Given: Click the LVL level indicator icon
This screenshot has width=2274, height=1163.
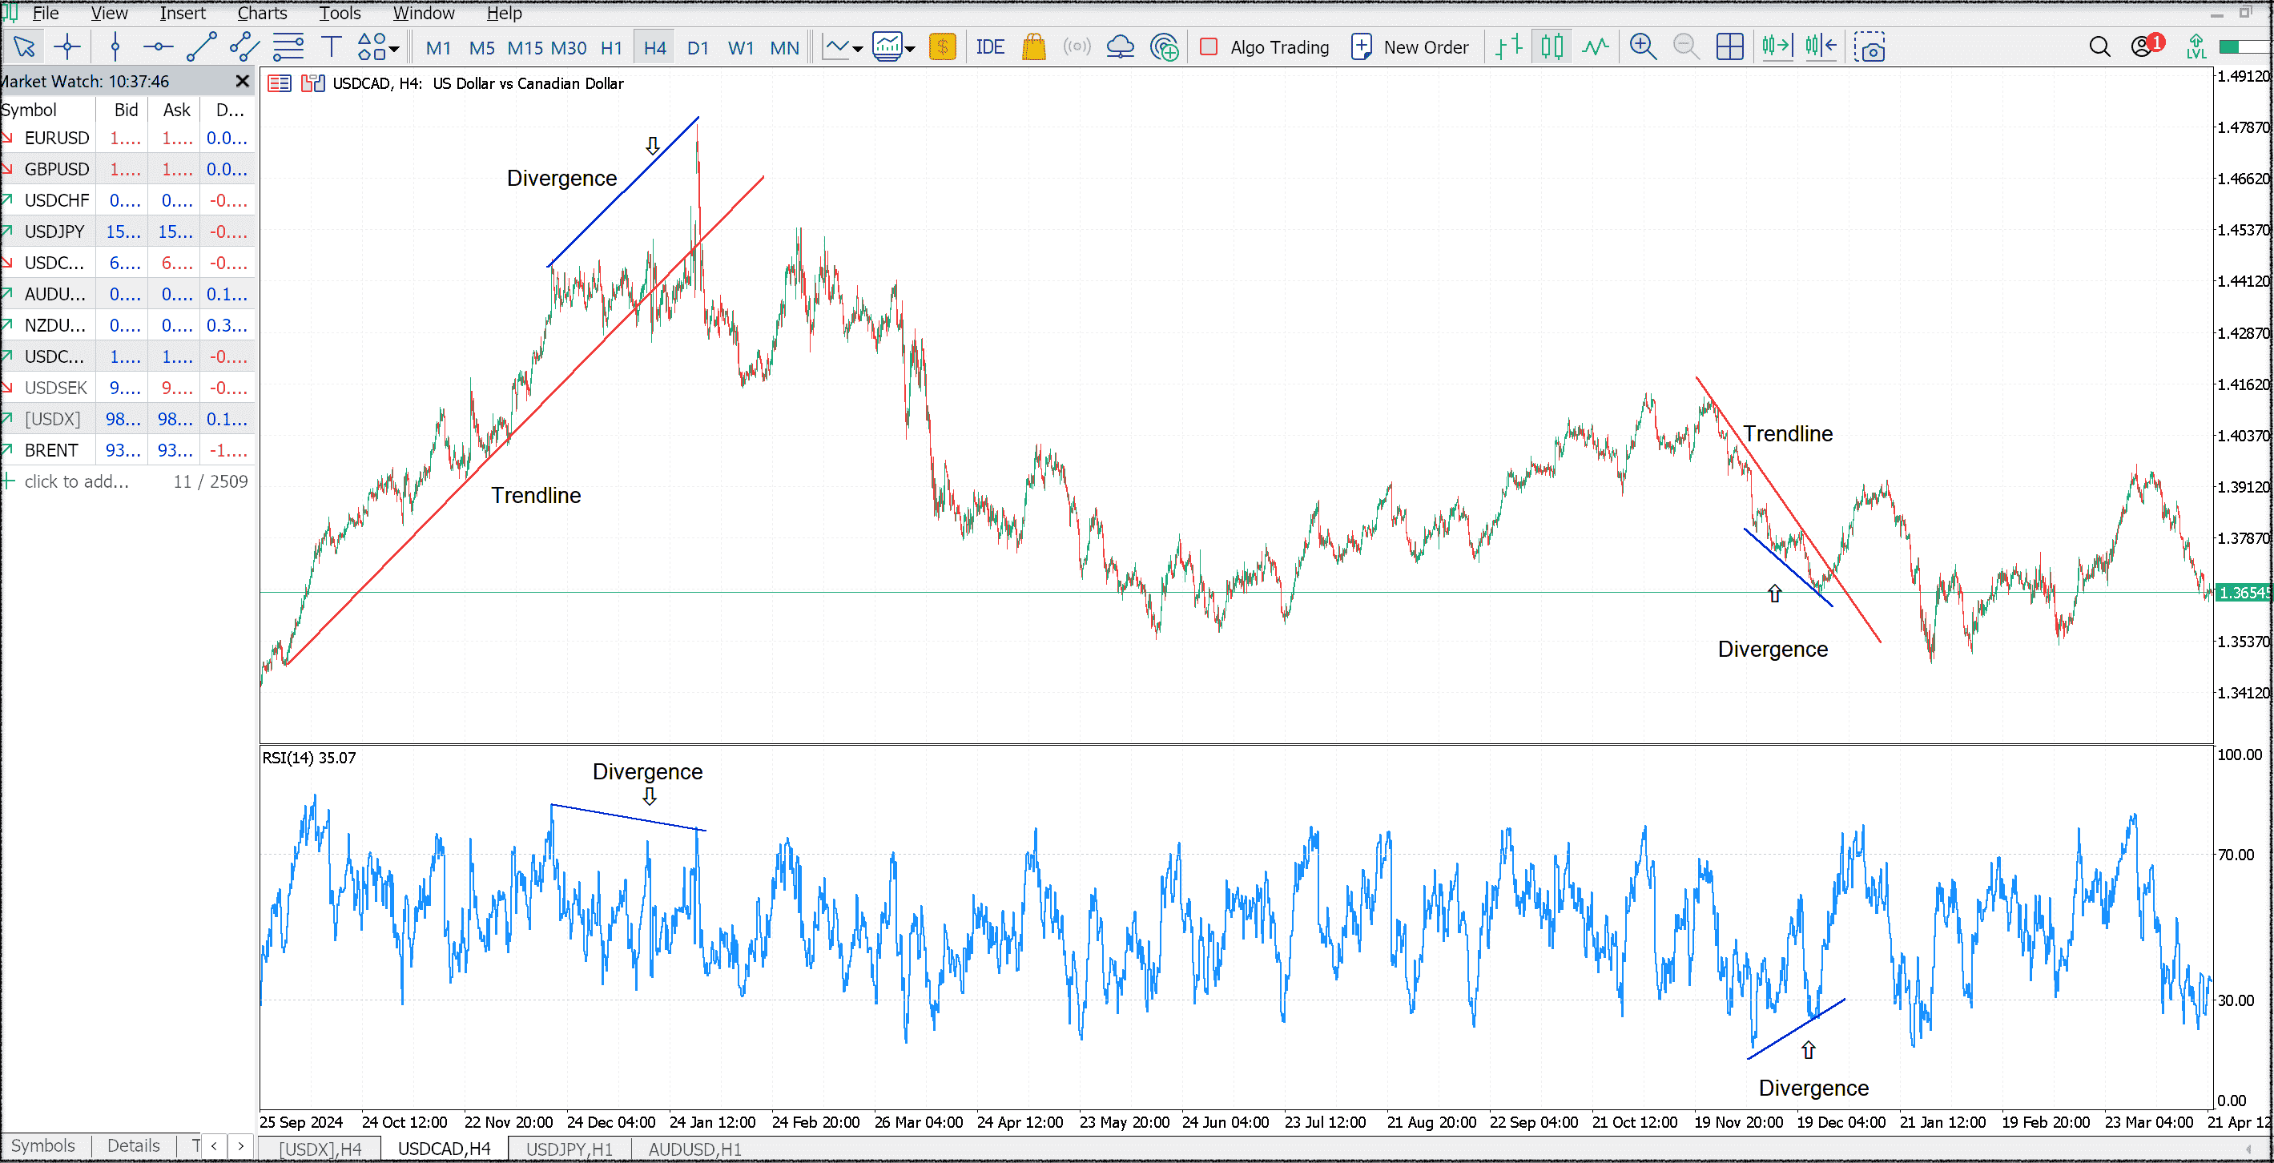Looking at the screenshot, I should point(2196,46).
